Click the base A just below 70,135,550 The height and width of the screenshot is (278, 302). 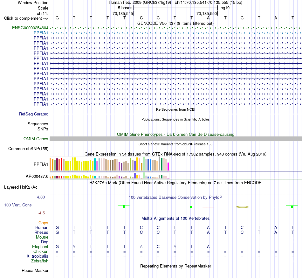208,18
